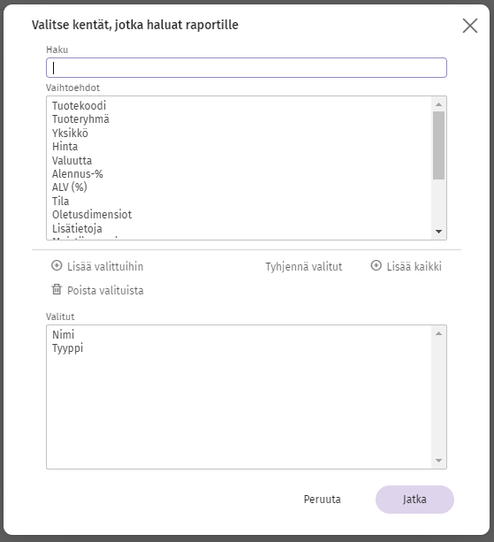This screenshot has width=494, height=542.
Task: Close the dialog with the X icon
Action: pyautogui.click(x=470, y=26)
